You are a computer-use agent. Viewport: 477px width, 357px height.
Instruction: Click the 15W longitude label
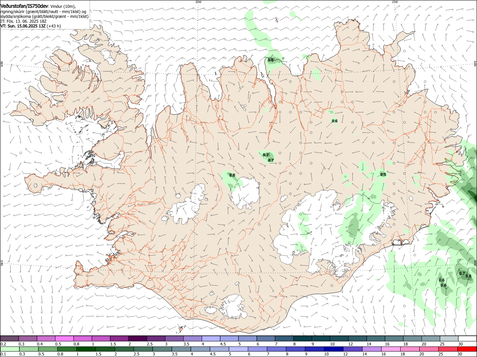tap(395, 2)
